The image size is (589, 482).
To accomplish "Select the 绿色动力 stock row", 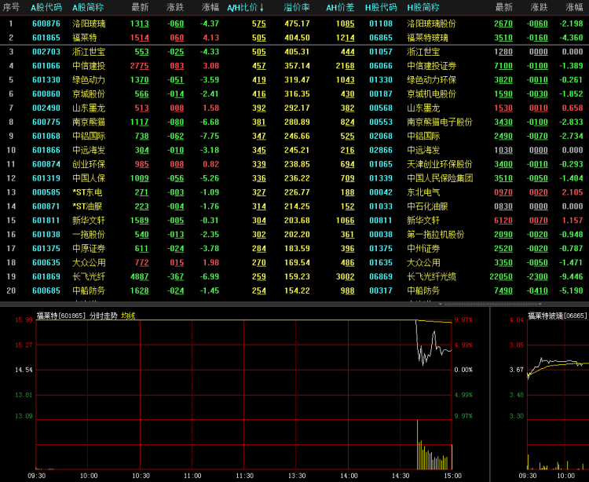I will click(88, 80).
